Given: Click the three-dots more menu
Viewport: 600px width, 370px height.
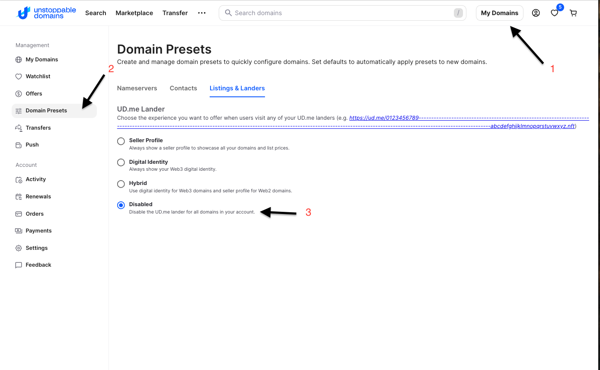Looking at the screenshot, I should 202,13.
